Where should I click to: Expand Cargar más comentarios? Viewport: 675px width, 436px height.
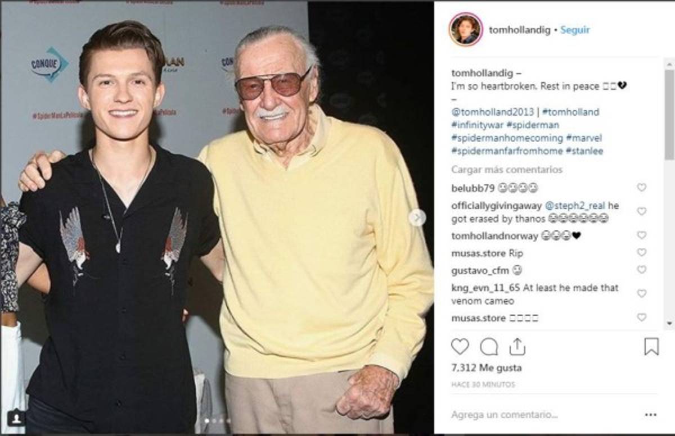[x=506, y=170]
